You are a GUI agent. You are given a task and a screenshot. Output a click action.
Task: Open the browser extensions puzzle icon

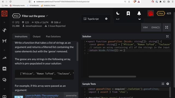pos(161,2)
